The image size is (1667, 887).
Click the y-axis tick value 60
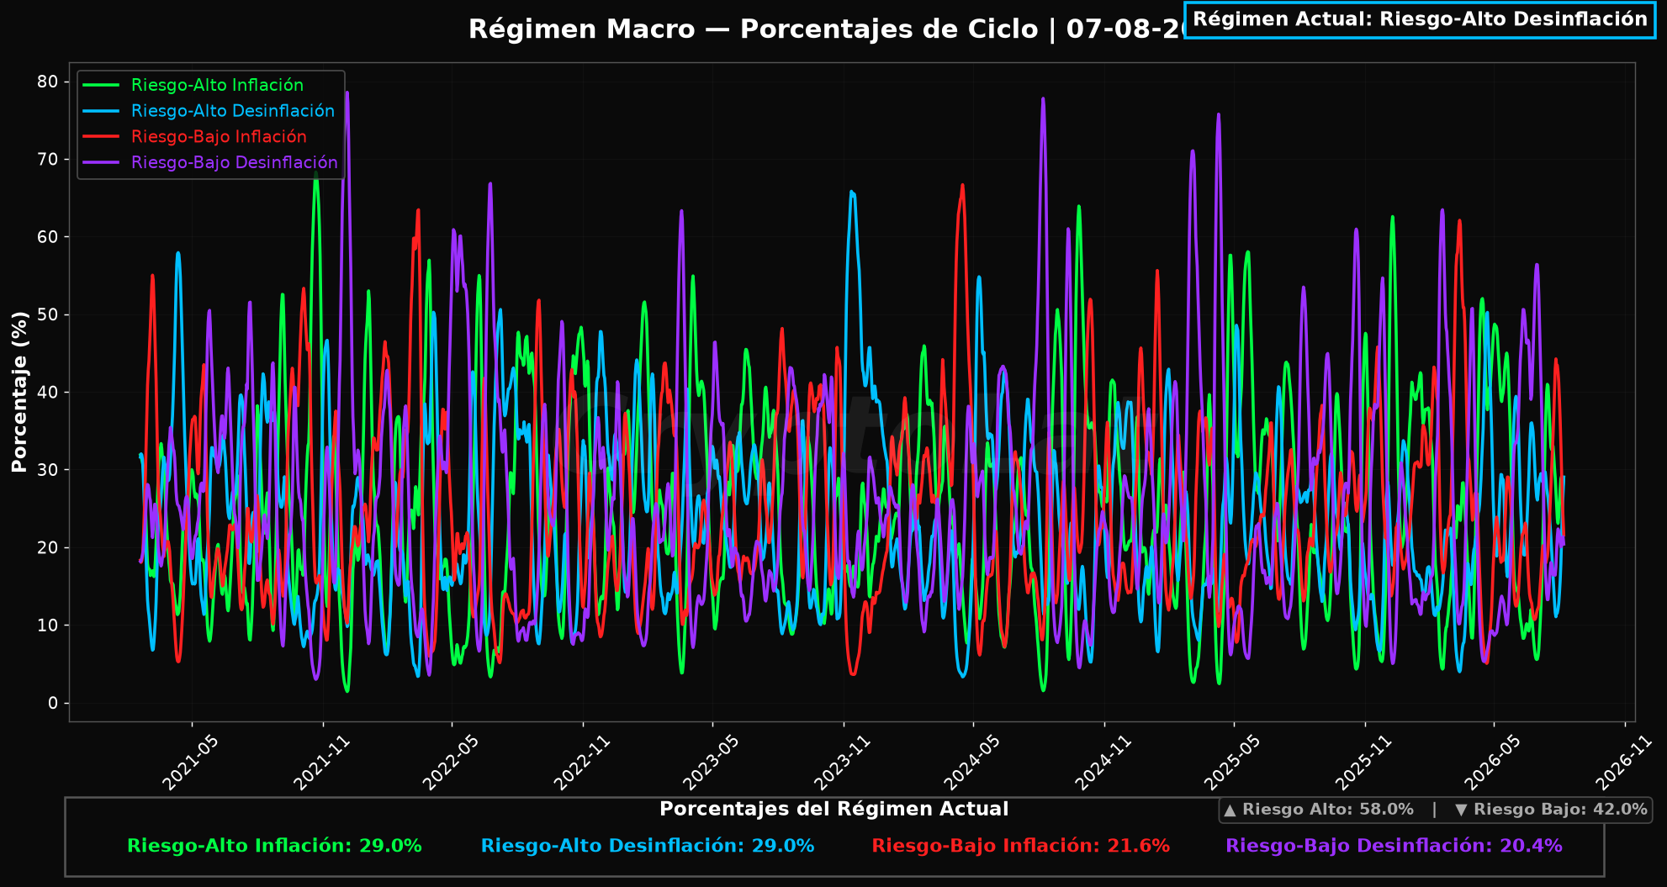click(x=48, y=237)
